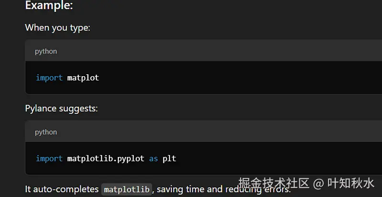Click "import" keyword in the matplotlib.pyplot line

[49, 158]
